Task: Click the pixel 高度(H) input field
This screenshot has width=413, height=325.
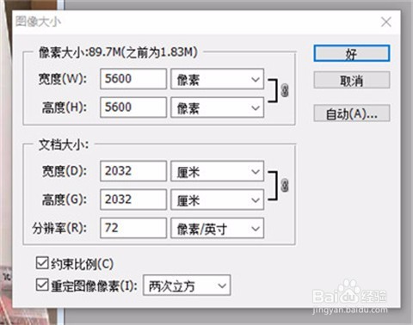Action: point(133,107)
